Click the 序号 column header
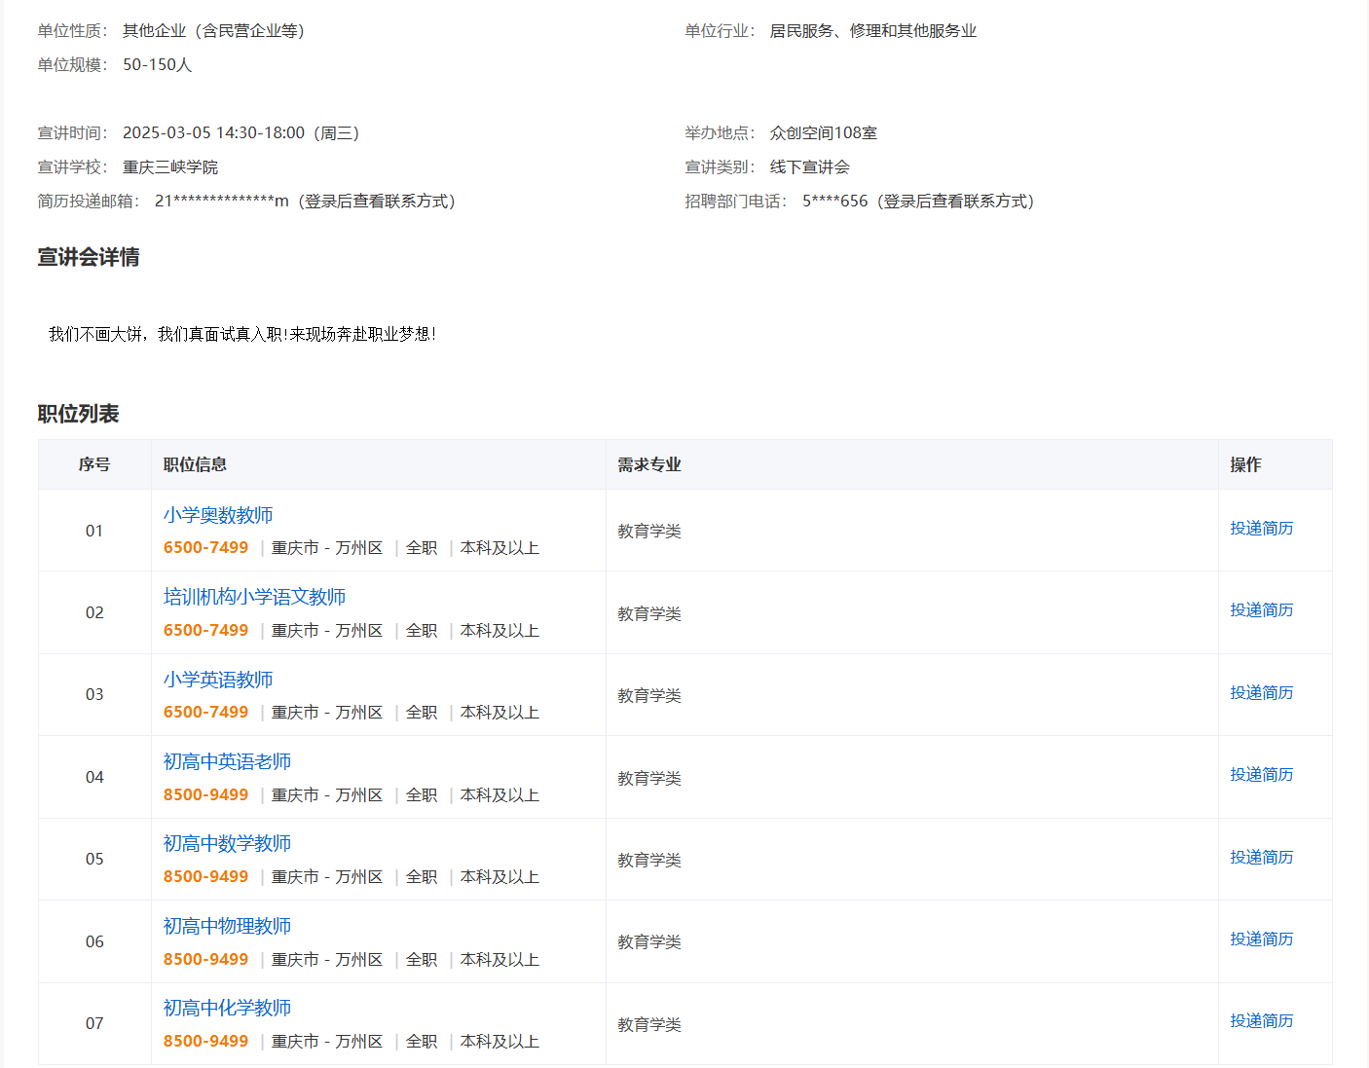The image size is (1369, 1068). (x=94, y=464)
